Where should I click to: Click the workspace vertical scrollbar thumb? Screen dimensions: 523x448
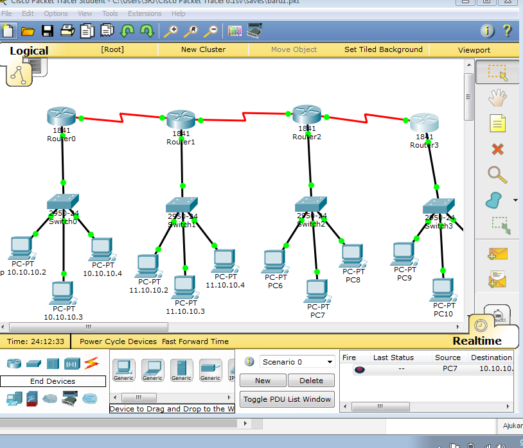[468, 97]
